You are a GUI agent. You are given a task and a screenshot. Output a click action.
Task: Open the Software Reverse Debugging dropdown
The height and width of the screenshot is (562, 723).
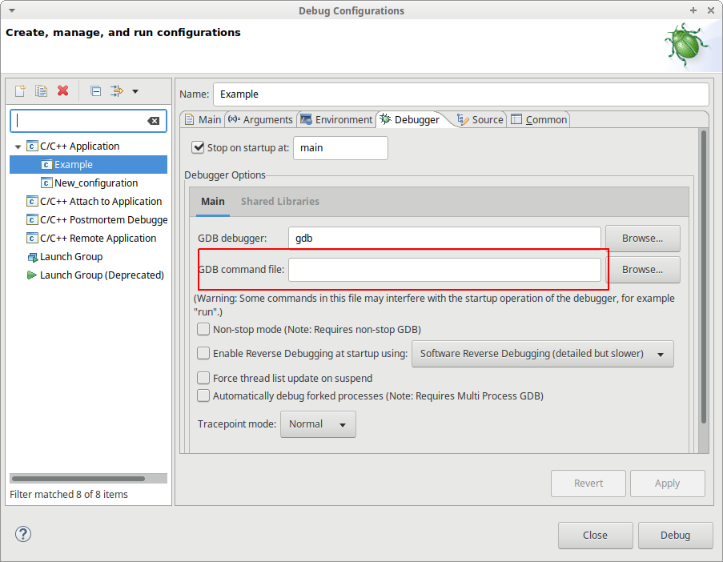tap(542, 354)
